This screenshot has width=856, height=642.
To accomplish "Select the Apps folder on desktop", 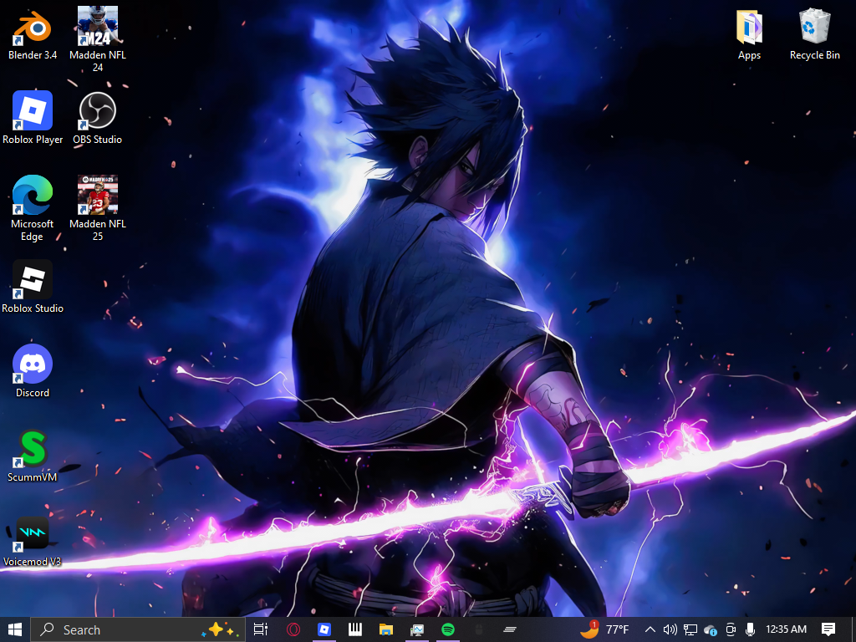I will (749, 33).
